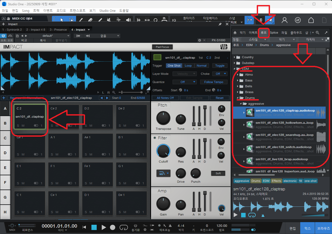Go to next sample layer arrow
This screenshot has height=234, width=332.
click(x=107, y=98)
